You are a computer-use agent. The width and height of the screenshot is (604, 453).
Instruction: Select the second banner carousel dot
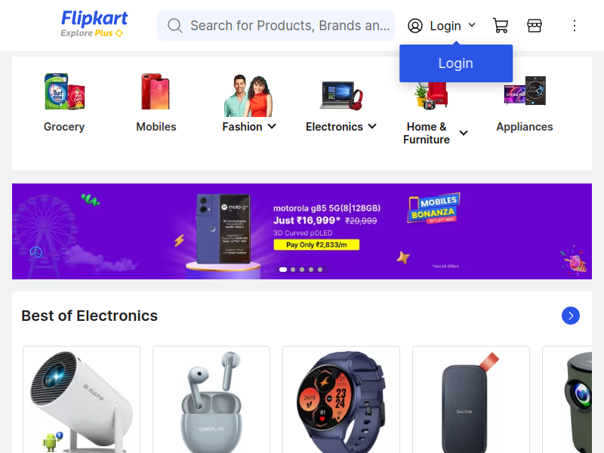[x=293, y=270]
